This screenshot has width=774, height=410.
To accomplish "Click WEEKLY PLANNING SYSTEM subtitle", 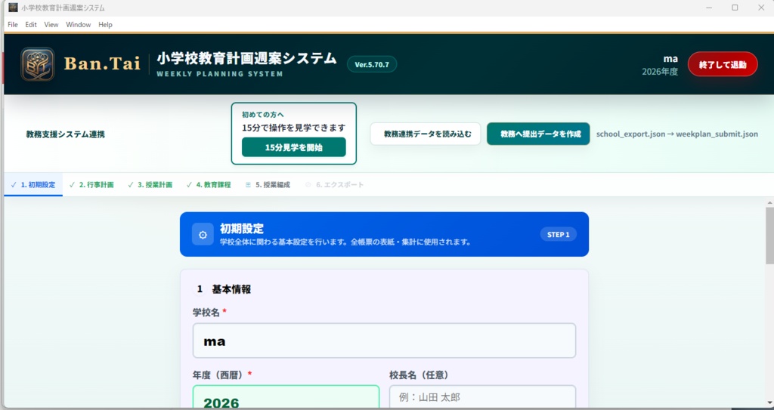I will click(220, 74).
